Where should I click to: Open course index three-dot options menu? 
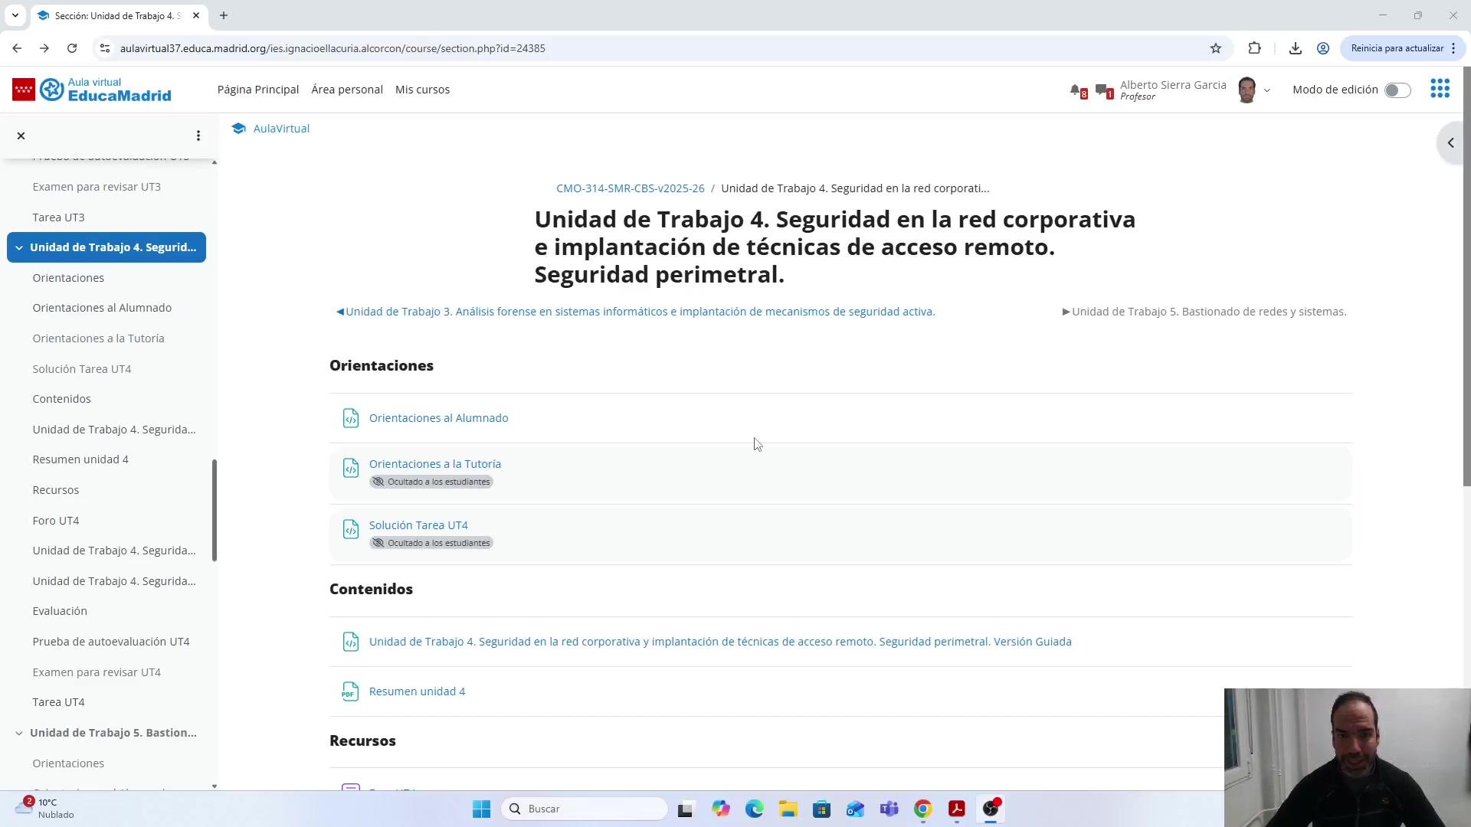point(198,136)
